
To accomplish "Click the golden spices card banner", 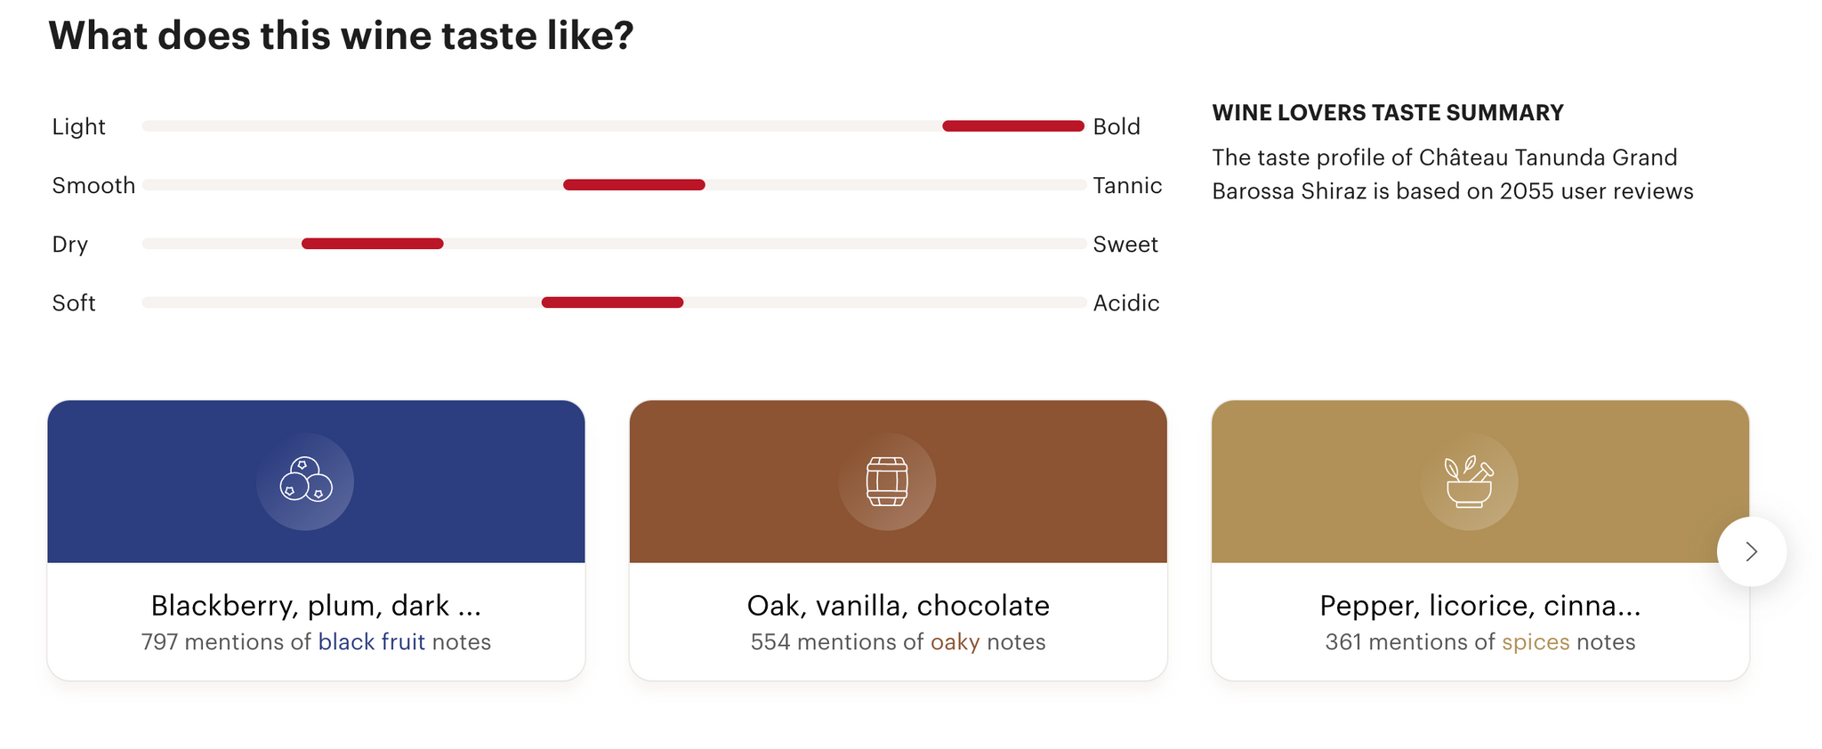I will click(1480, 481).
